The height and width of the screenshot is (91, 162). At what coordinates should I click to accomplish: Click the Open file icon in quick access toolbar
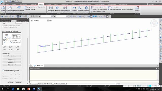[8, 1]
